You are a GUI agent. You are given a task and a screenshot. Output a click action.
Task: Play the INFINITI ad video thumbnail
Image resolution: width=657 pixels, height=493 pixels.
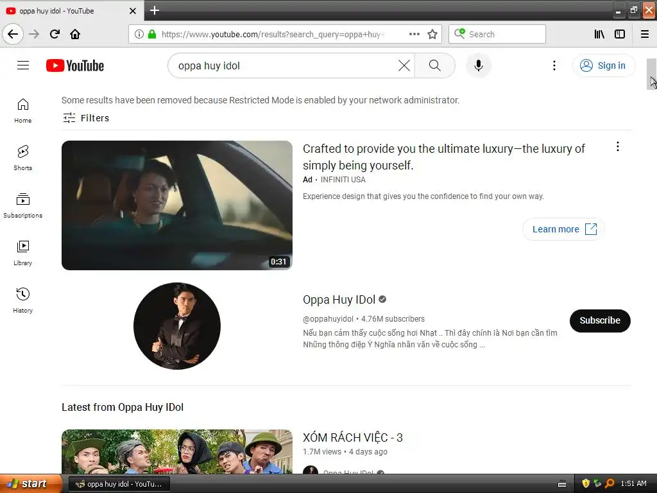pyautogui.click(x=177, y=205)
